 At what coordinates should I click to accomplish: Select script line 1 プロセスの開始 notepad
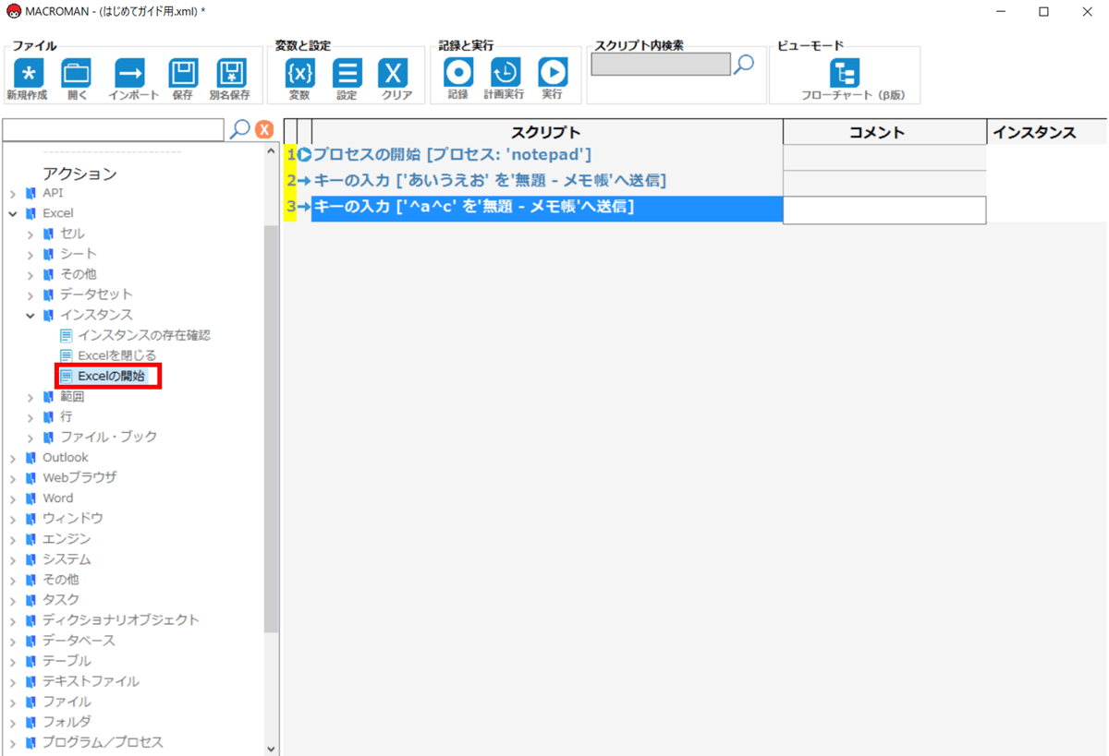pyautogui.click(x=452, y=155)
